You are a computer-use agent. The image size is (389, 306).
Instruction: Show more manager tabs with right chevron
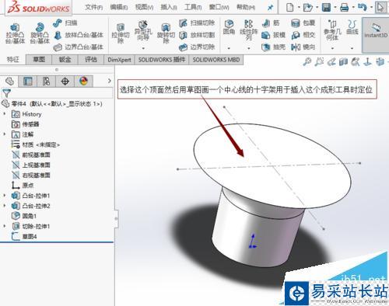110,81
